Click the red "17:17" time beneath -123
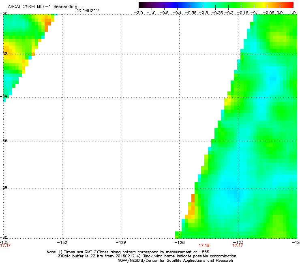Screen dimensions: 300x263 coord(238,246)
